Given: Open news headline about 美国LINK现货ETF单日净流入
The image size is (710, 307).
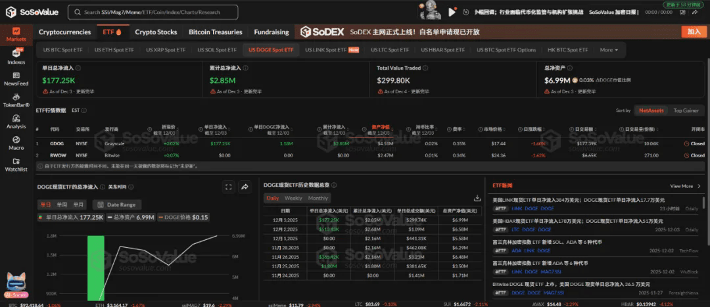Looking at the screenshot, I should click(x=579, y=200).
